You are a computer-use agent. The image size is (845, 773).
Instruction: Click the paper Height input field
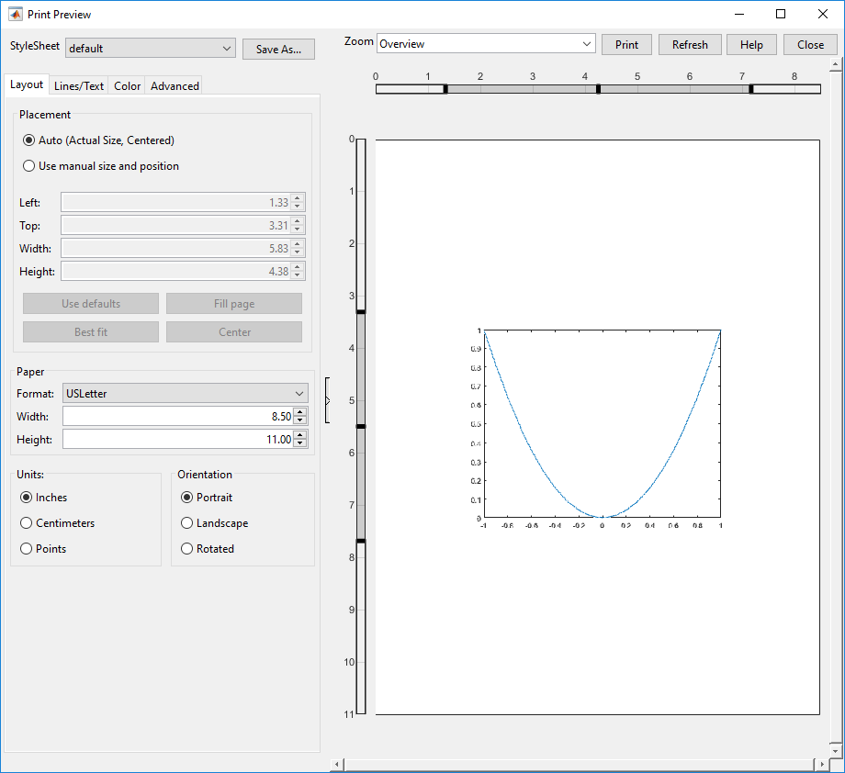pos(178,439)
